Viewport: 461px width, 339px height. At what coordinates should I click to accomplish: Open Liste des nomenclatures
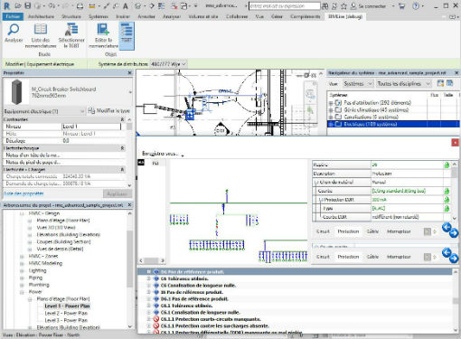(41, 30)
